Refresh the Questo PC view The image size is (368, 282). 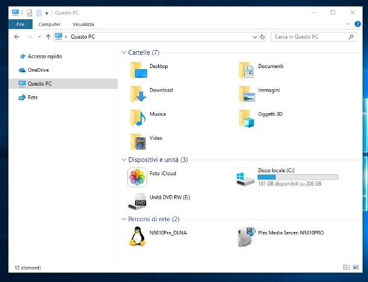pos(262,37)
